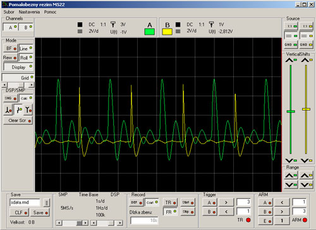This screenshot has height=230, width=316.
Task: Click the green channel A color swatch
Action: (x=150, y=32)
